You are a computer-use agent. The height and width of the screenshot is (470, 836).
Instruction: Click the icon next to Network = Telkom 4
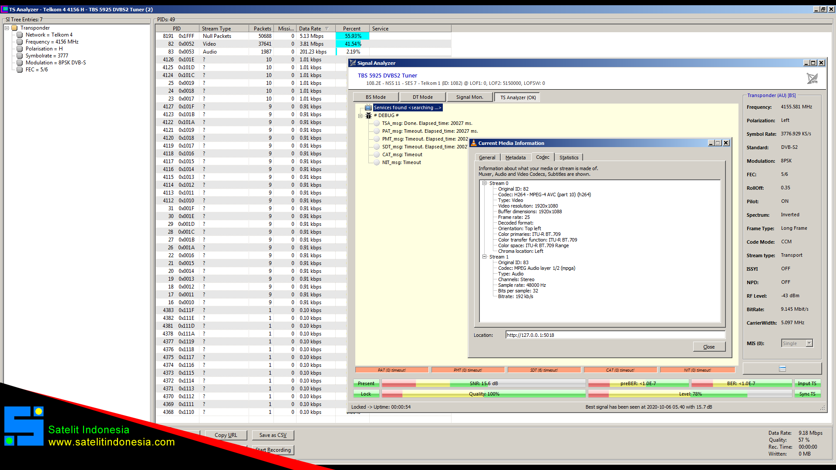pyautogui.click(x=20, y=35)
